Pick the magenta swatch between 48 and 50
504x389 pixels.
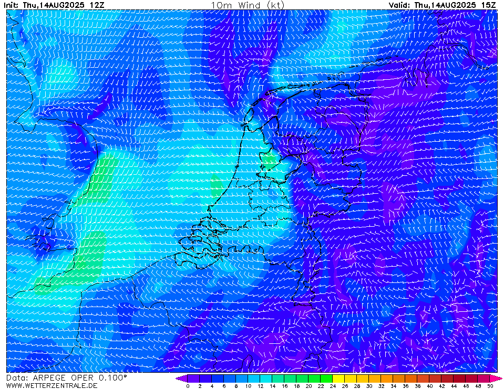click(484, 379)
